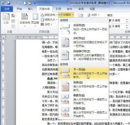Click the 分栏符 column break icon

point(65,42)
